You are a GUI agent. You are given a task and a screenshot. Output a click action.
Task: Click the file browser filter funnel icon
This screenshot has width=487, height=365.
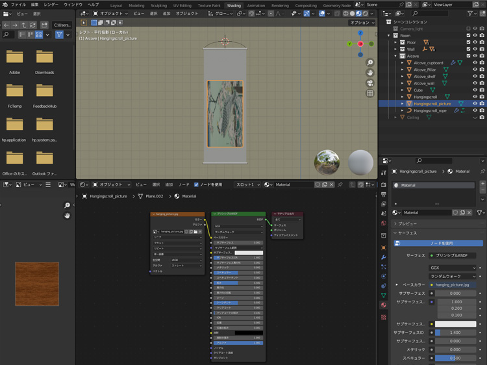(59, 34)
